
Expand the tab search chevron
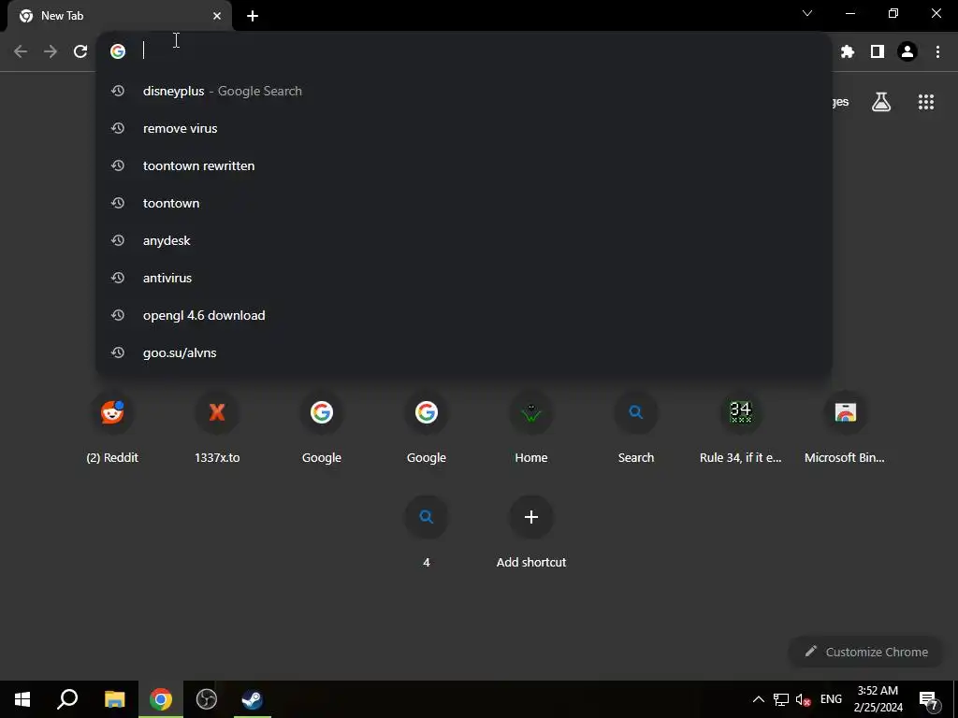(807, 13)
